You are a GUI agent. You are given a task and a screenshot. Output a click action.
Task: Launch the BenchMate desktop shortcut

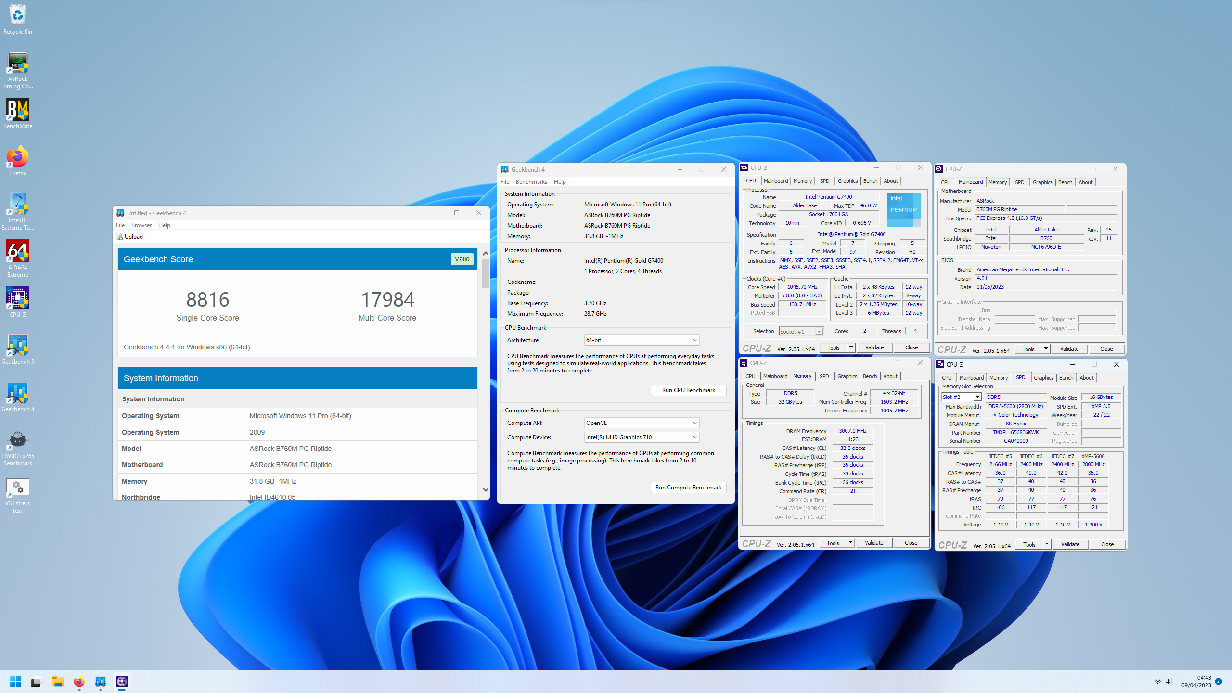[x=18, y=114]
